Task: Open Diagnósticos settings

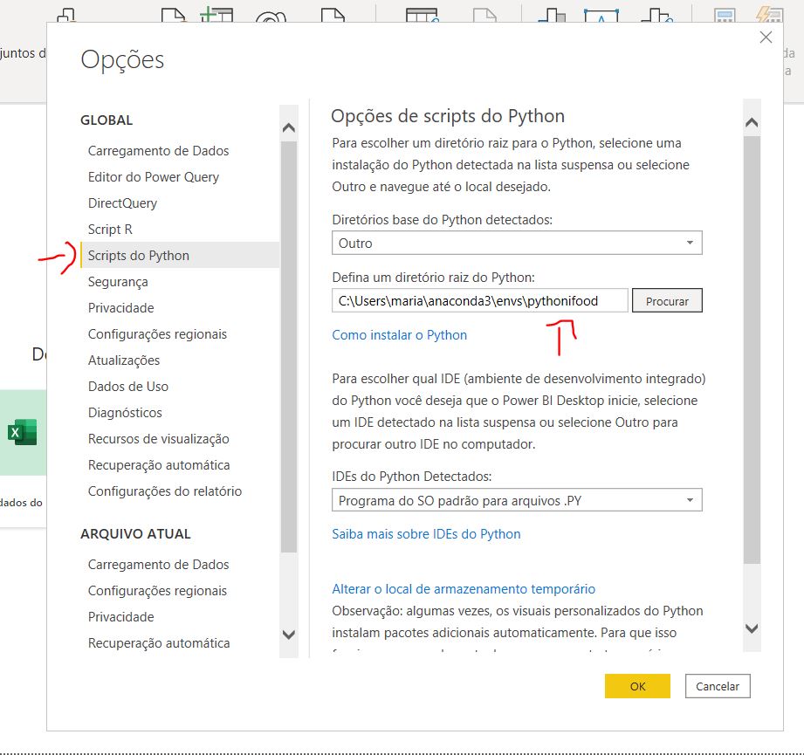Action: pyautogui.click(x=125, y=413)
